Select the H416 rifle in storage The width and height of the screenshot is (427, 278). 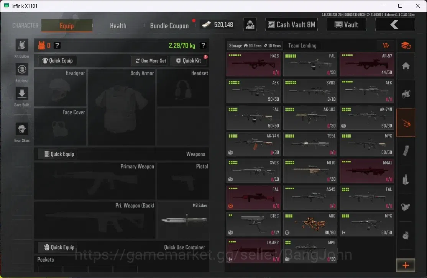coord(253,64)
